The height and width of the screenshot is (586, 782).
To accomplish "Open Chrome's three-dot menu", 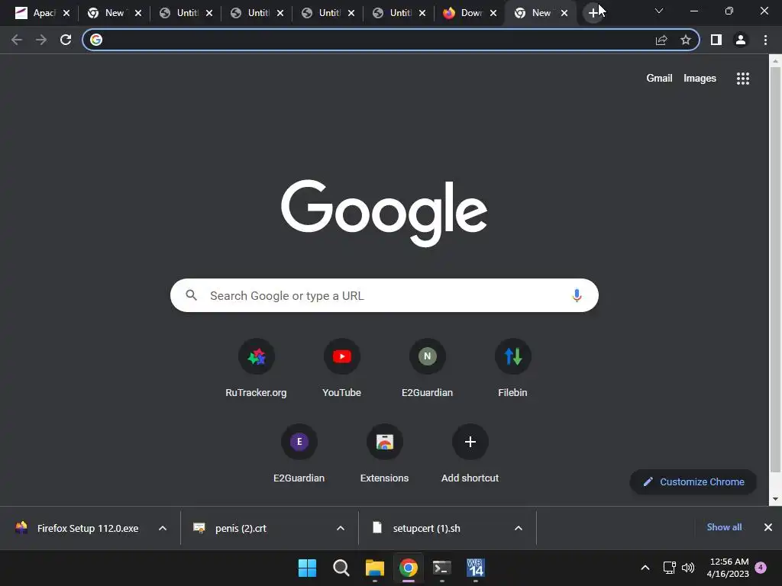I will tap(765, 40).
